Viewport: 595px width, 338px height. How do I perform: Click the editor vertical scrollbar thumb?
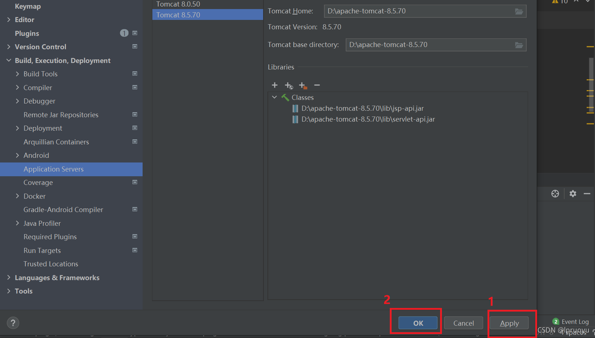[591, 85]
